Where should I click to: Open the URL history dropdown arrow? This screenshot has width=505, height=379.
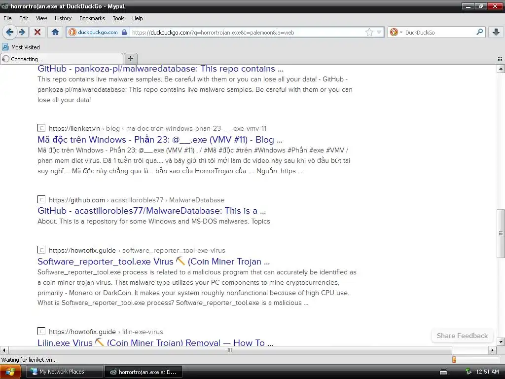pyautogui.click(x=379, y=32)
